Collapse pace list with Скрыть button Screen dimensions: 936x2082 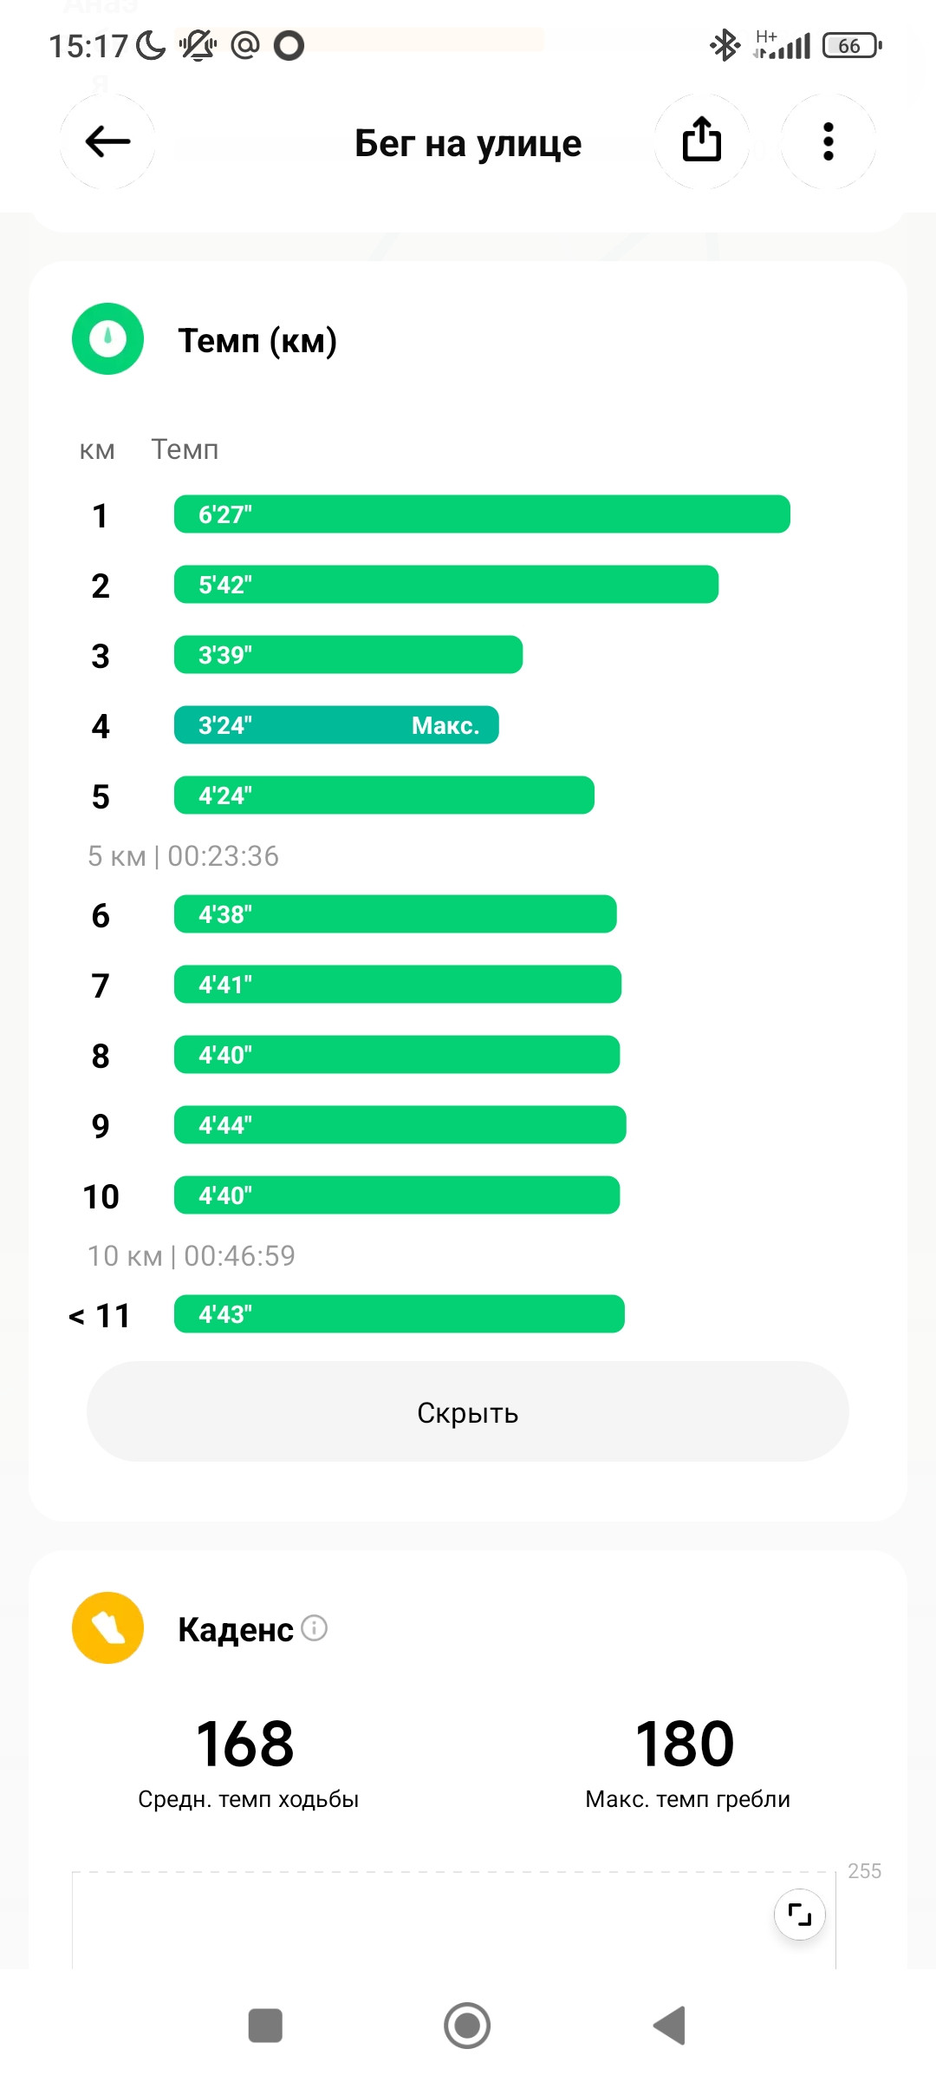coord(468,1411)
